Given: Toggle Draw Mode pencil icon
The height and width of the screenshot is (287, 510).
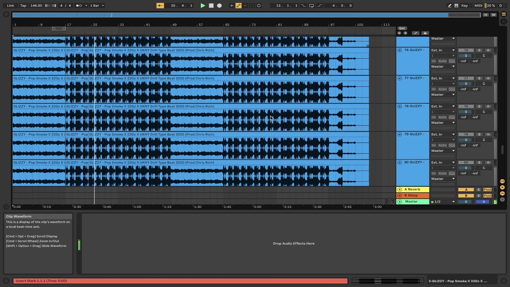Looking at the screenshot, I should (x=450, y=6).
